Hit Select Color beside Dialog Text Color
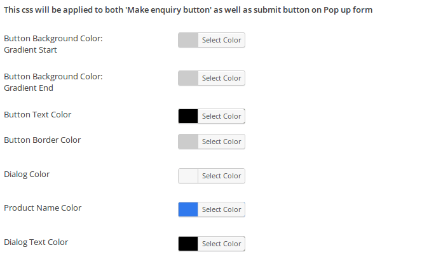This screenshot has width=429, height=264. [x=221, y=244]
